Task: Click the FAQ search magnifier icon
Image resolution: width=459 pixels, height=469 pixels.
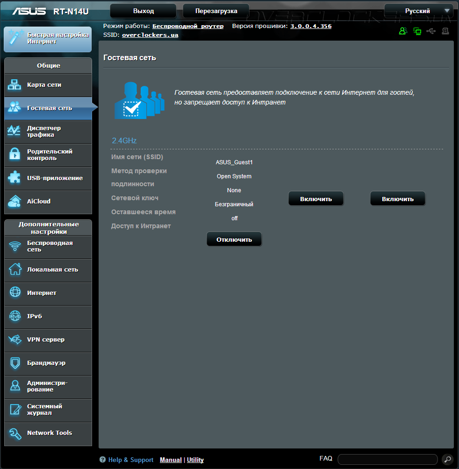Action: pyautogui.click(x=448, y=459)
